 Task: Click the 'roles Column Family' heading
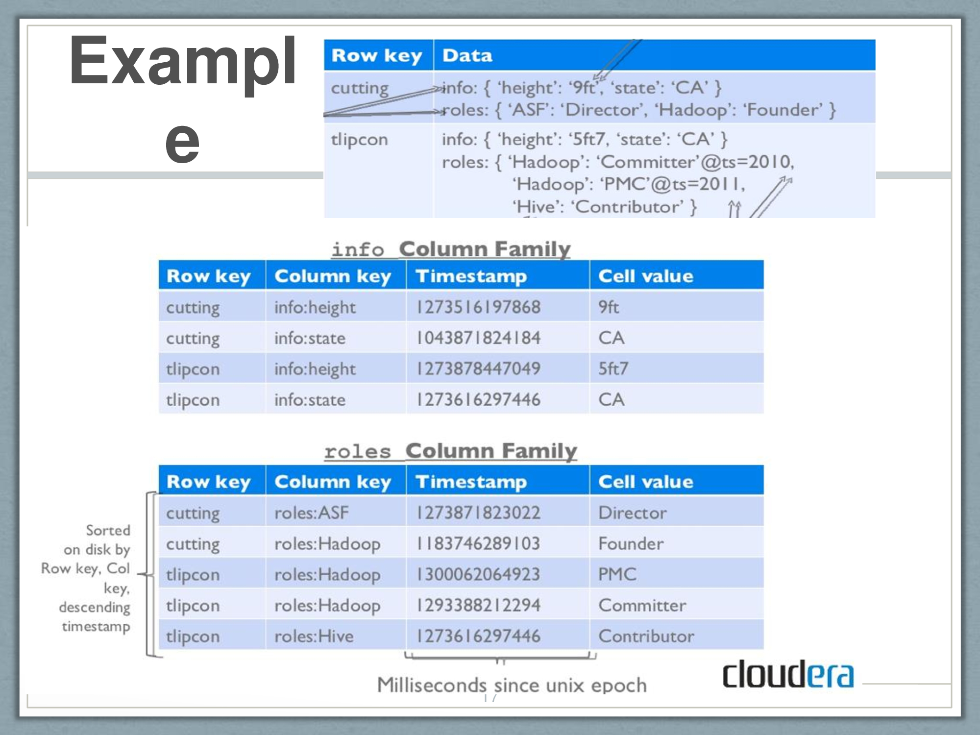tap(450, 451)
